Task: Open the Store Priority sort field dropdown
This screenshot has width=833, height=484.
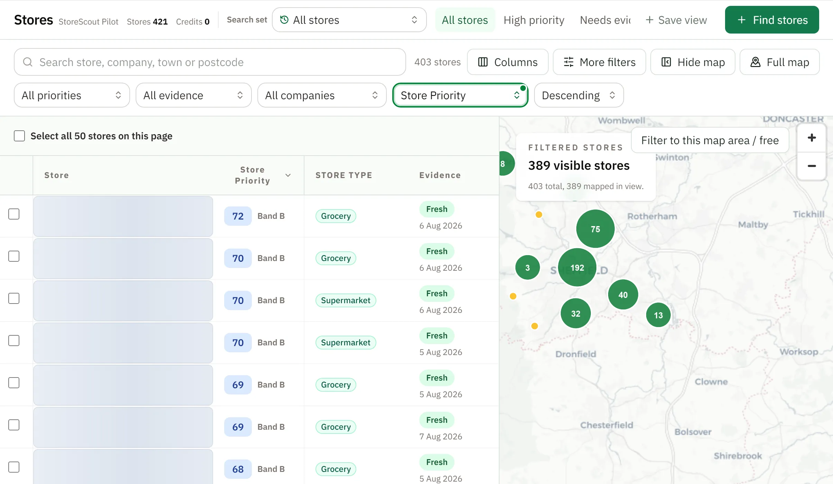Action: [460, 95]
